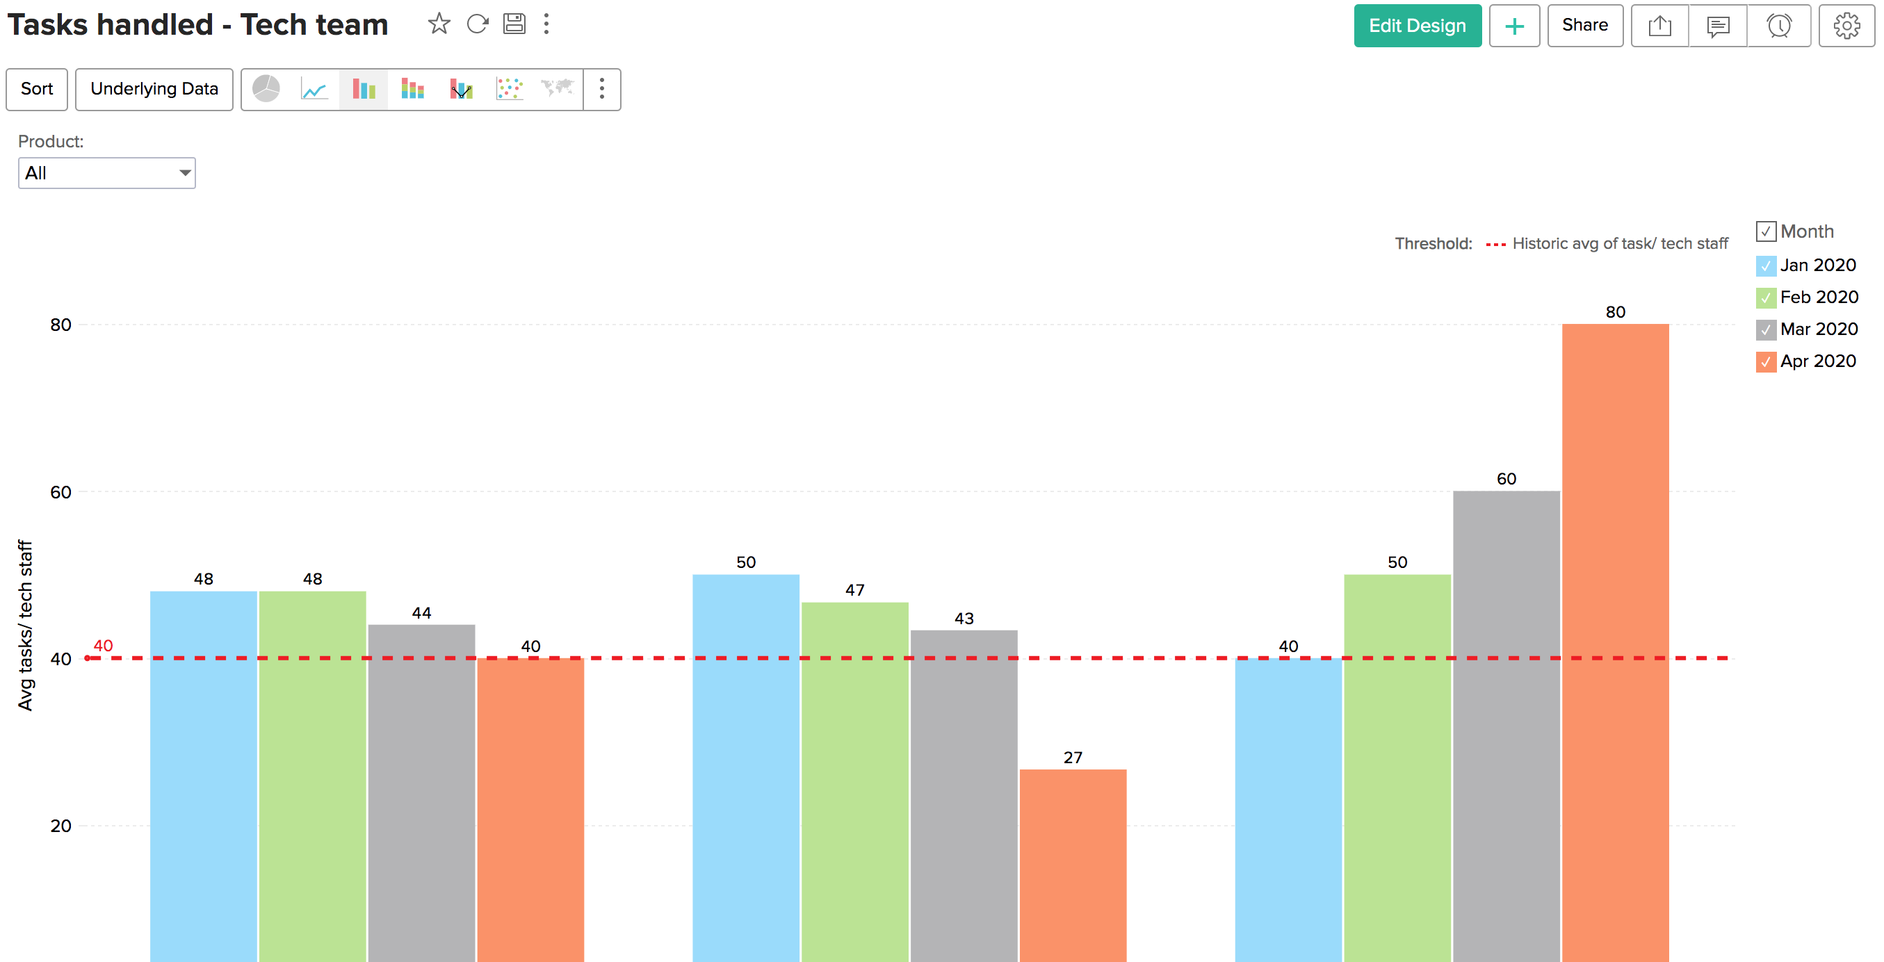Click the Apr 2020 bar labeled 80
This screenshot has width=1884, height=962.
[x=1615, y=585]
